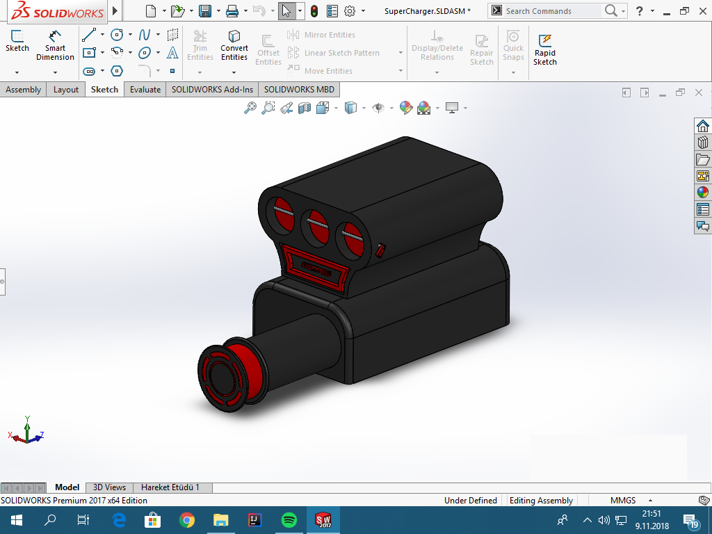
Task: Open the SOLIDWORKS Add-Ins tab
Action: coord(212,90)
